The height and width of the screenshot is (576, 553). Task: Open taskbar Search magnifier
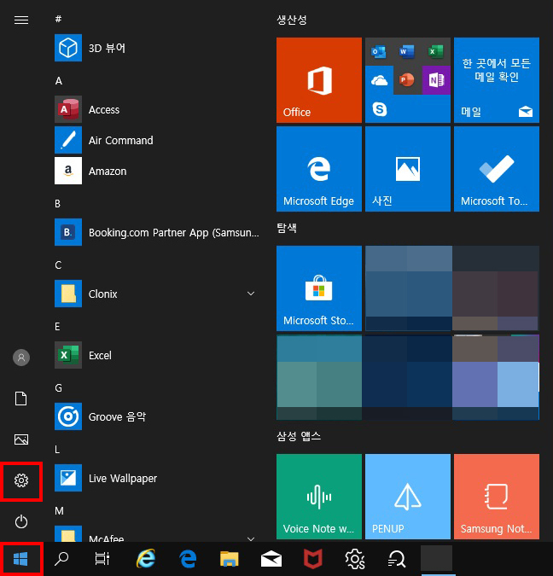(61, 559)
